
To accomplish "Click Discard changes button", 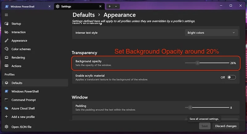I will 226,126.
